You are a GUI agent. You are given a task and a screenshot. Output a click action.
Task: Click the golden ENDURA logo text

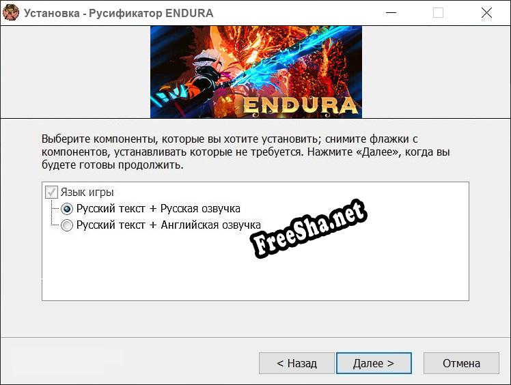tap(300, 106)
